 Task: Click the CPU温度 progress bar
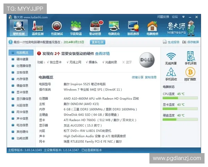pos(180,98)
